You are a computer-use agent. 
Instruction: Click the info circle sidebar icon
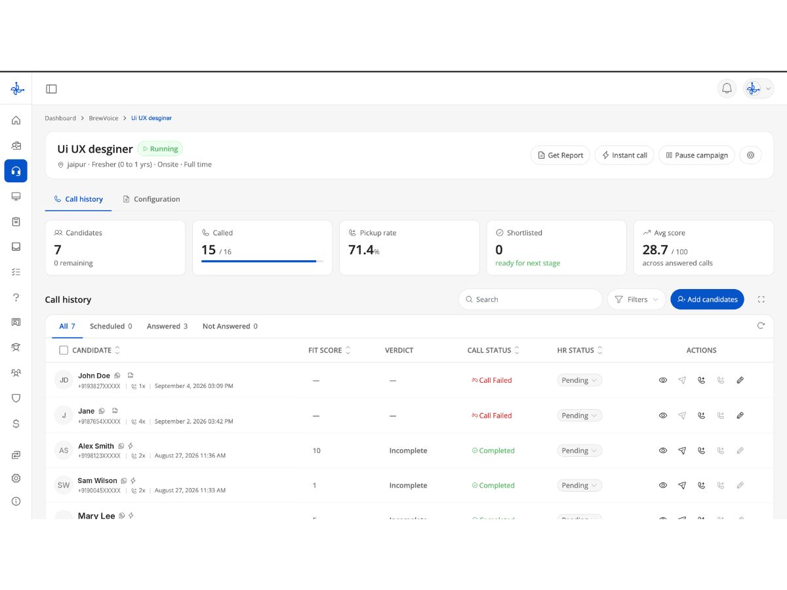pos(16,501)
